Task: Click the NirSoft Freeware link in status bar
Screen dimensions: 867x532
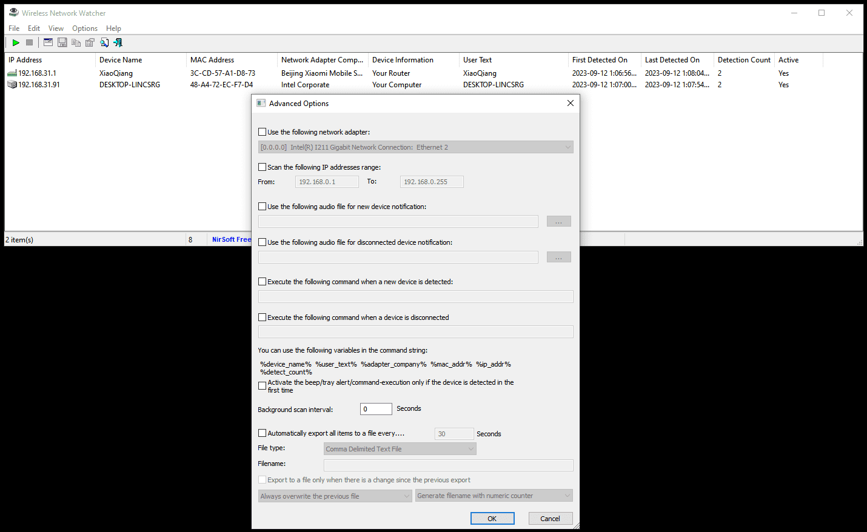Action: 232,239
